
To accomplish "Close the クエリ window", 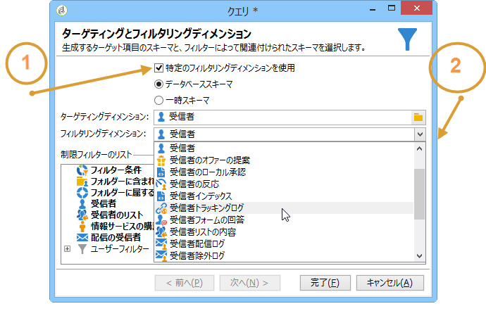I will point(416,8).
